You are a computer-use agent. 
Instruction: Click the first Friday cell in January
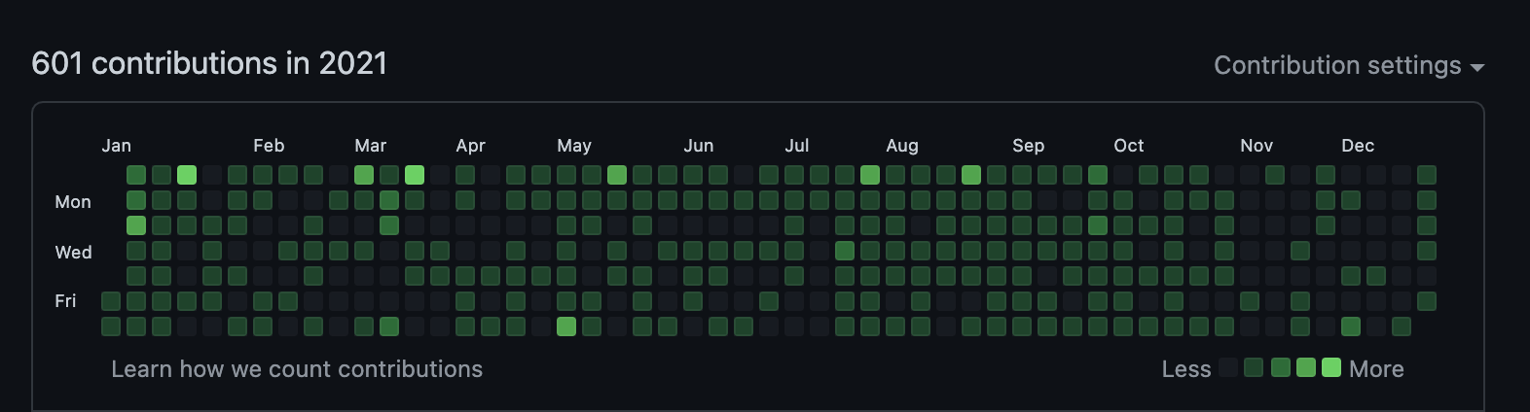(111, 301)
